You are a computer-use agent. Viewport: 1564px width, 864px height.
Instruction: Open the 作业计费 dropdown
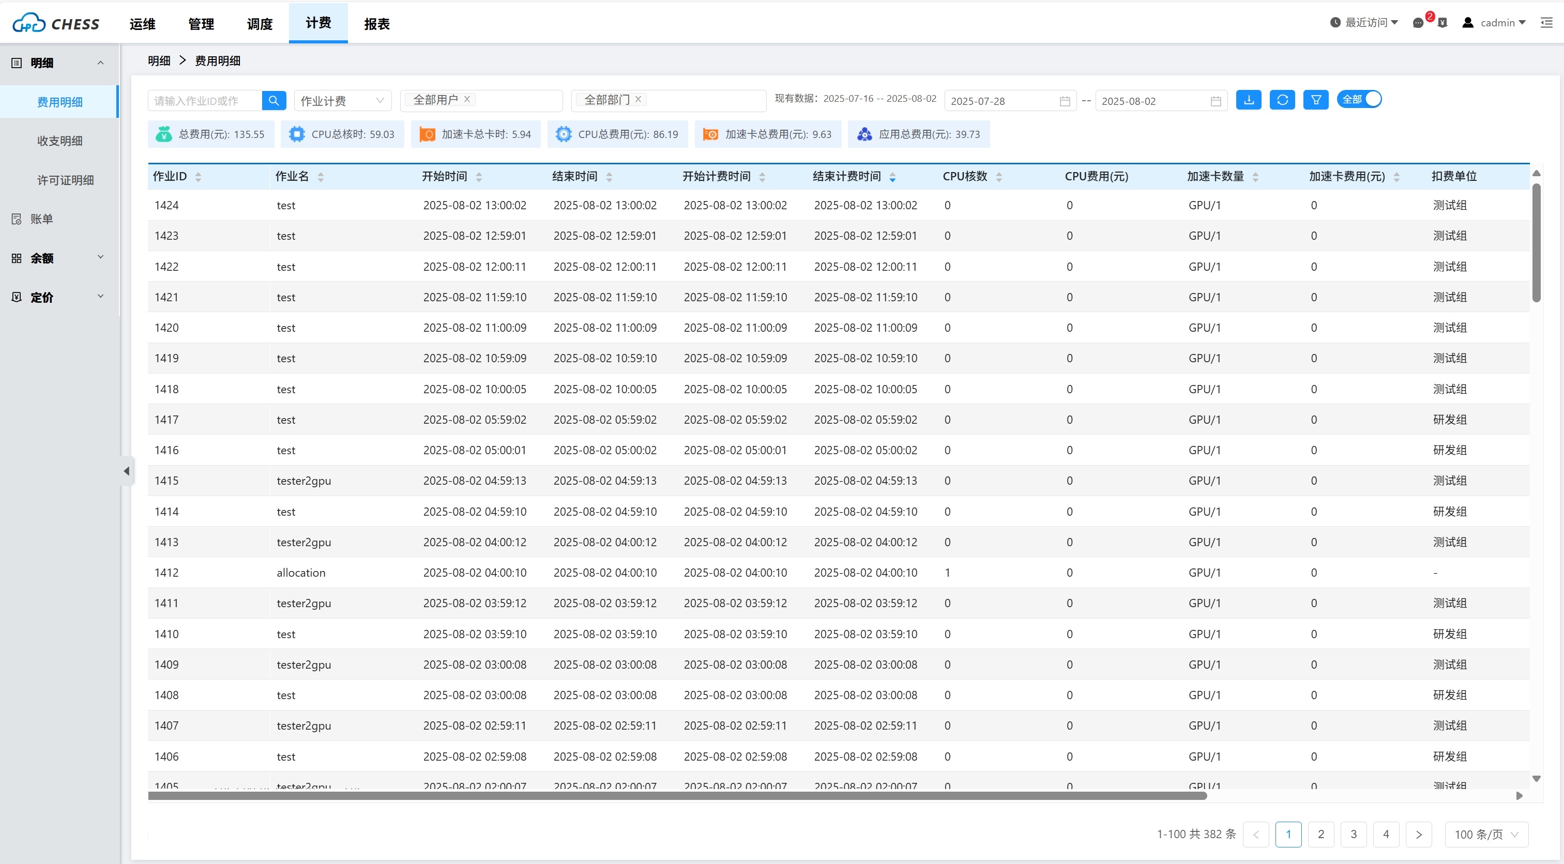tap(342, 101)
